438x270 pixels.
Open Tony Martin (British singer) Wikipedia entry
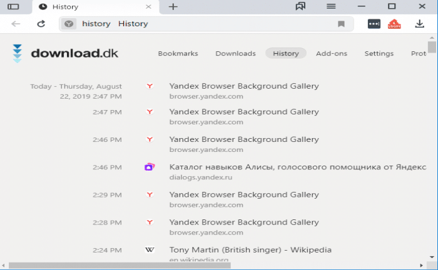(250, 249)
